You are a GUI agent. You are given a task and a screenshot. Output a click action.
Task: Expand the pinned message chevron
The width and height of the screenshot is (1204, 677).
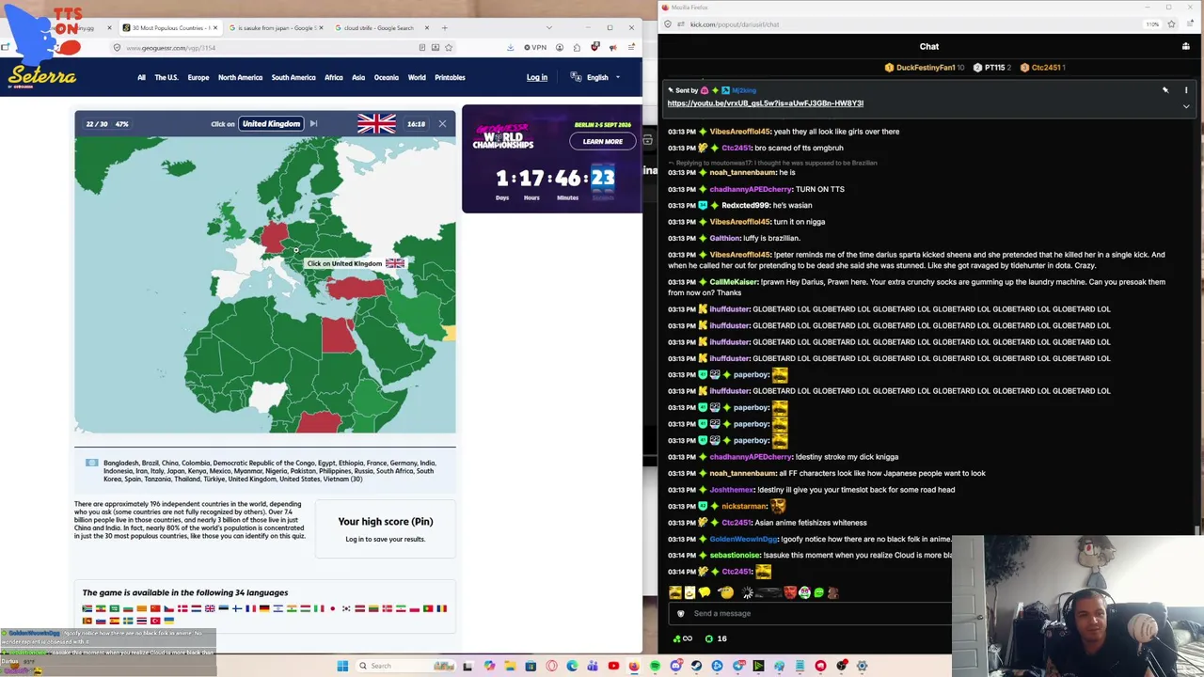coord(1186,106)
